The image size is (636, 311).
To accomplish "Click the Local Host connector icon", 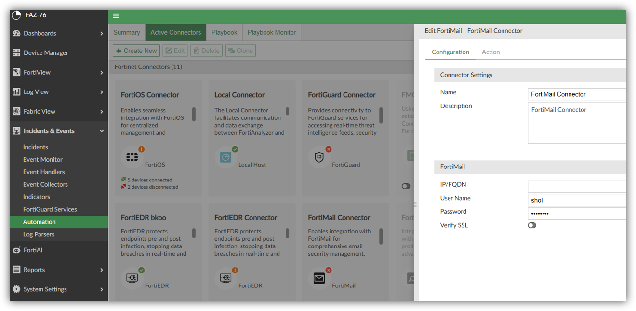I will [225, 157].
